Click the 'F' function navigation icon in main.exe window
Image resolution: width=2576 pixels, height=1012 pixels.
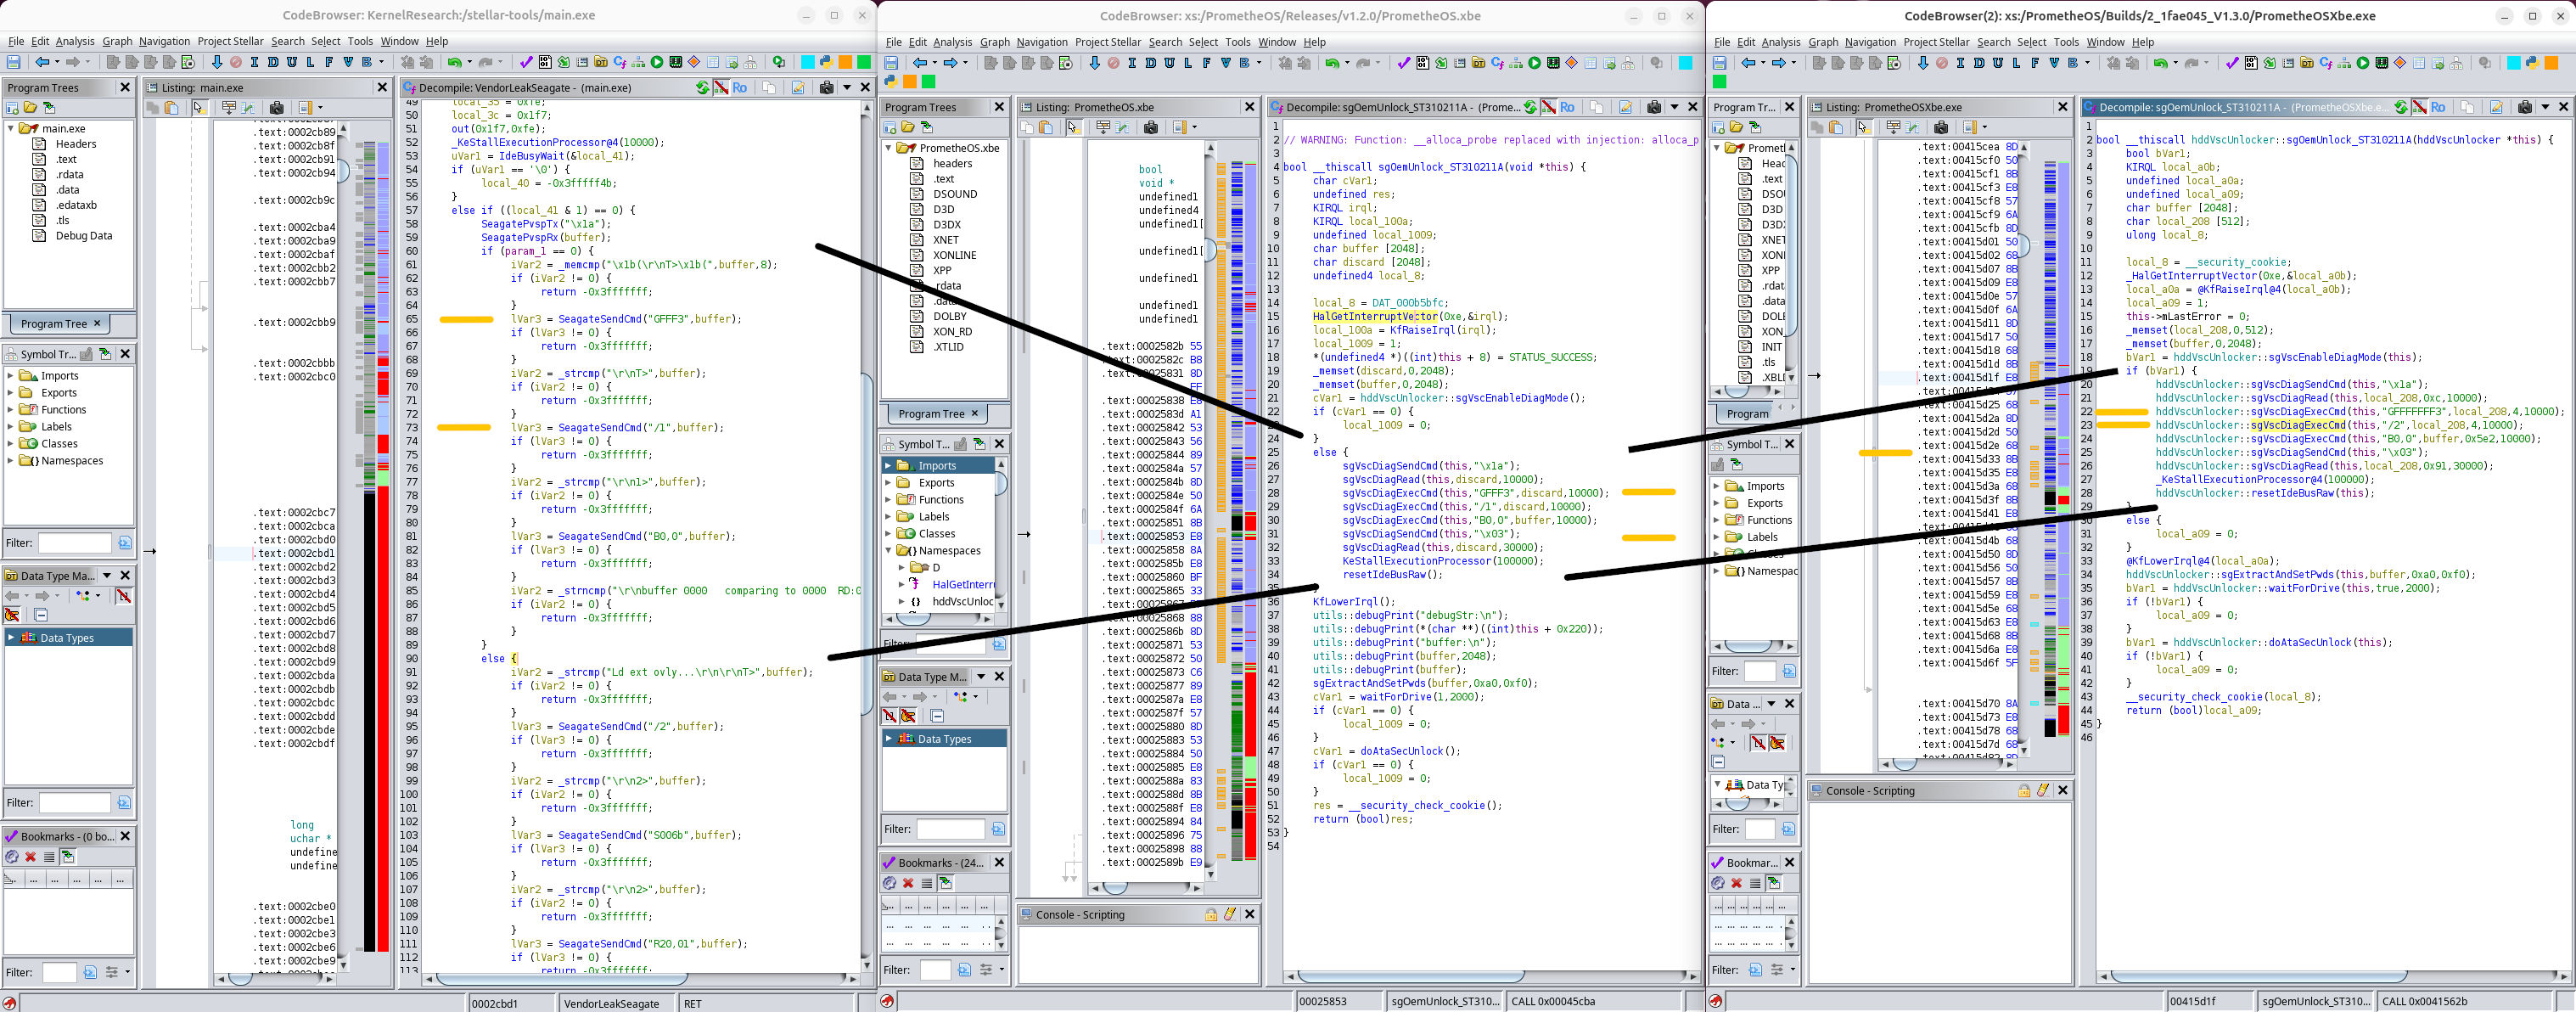click(x=329, y=62)
